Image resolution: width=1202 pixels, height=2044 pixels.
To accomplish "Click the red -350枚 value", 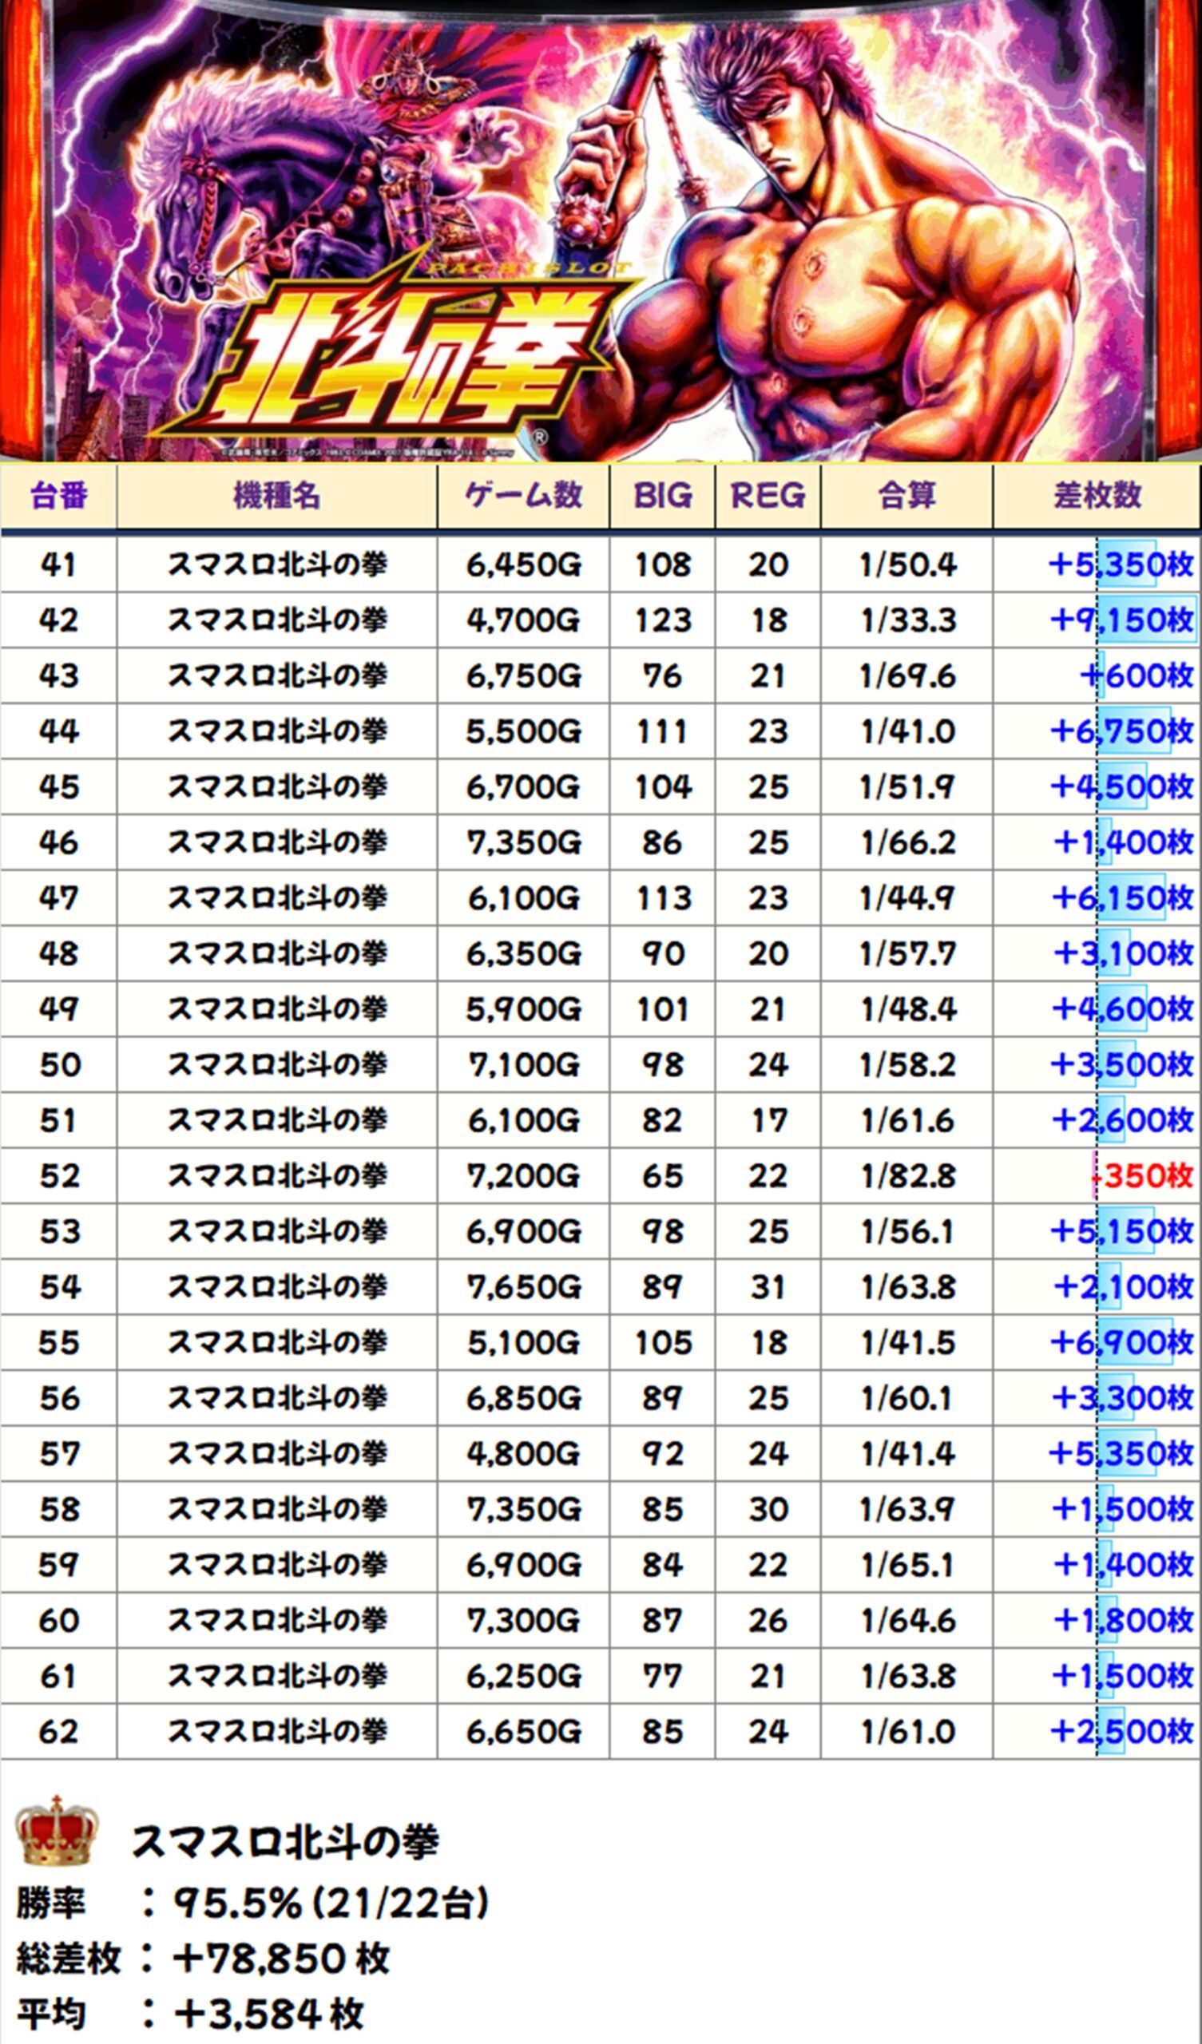I will 1143,1176.
